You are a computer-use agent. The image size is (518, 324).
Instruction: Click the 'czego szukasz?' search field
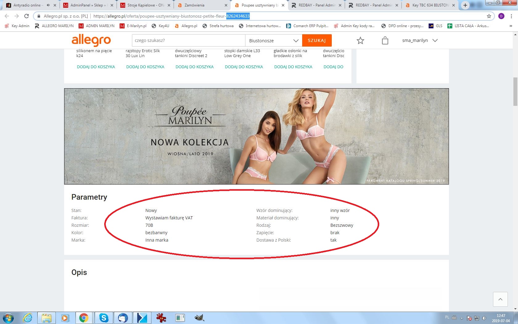pos(188,40)
